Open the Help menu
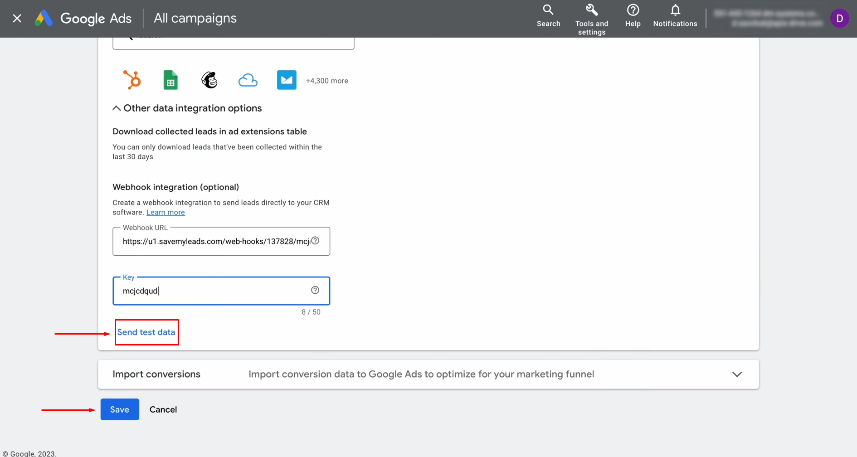The height and width of the screenshot is (457, 857). [x=633, y=16]
